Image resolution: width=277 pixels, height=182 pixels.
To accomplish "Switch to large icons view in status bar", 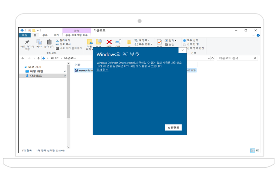I will (257, 151).
